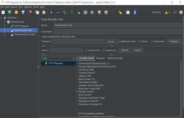Reset search with the broom icon
Viewport: 184px width, 118px height.
[120, 12]
